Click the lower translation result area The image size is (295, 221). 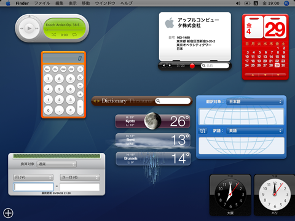[x=242, y=145]
